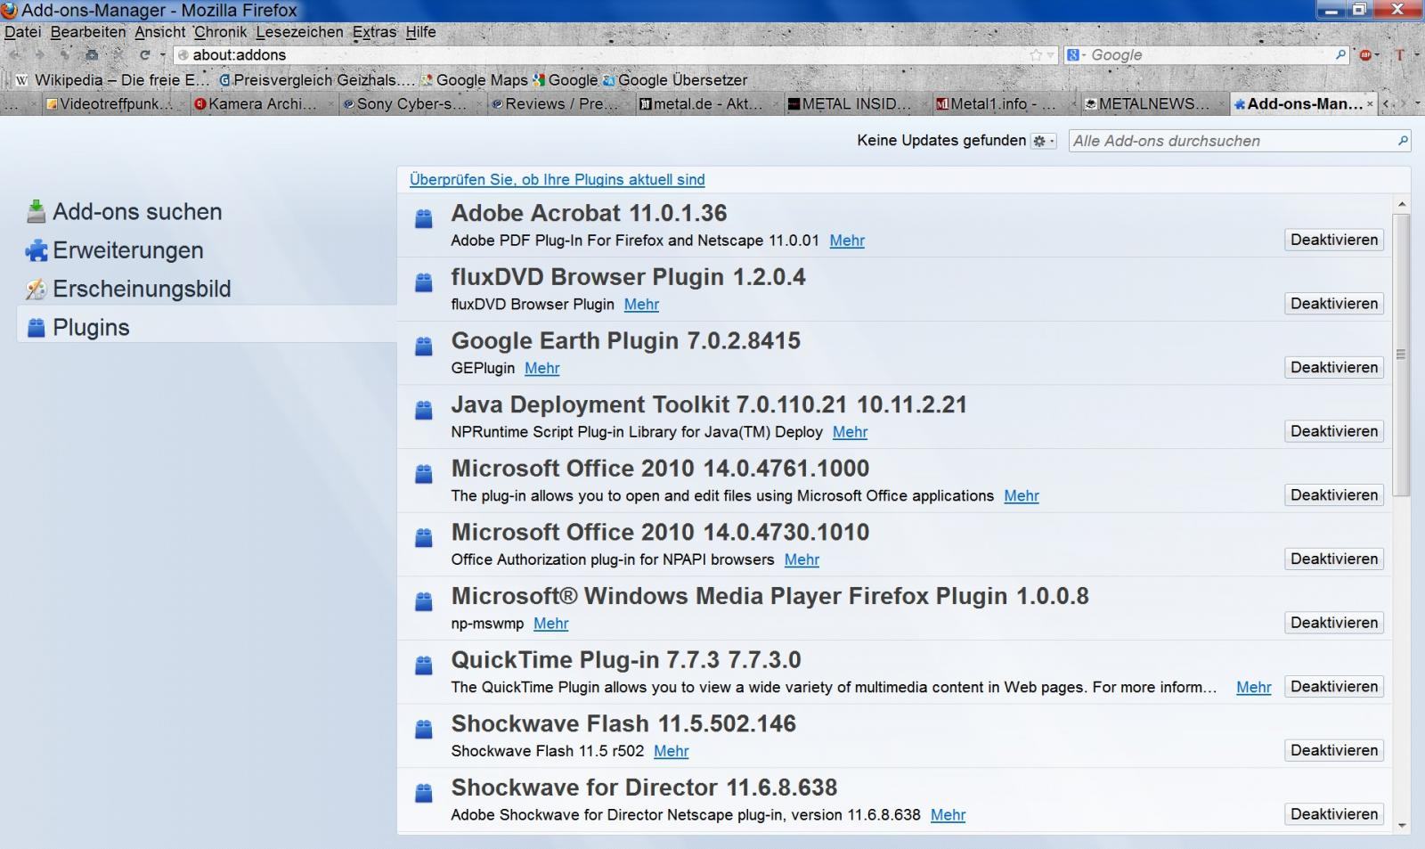
Task: Expand the address bar history dropdown arrow
Action: [1051, 55]
